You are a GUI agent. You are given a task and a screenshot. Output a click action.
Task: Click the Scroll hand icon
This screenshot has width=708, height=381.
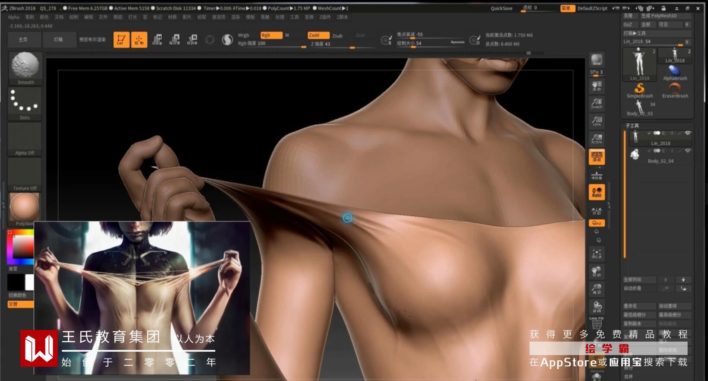click(x=597, y=86)
